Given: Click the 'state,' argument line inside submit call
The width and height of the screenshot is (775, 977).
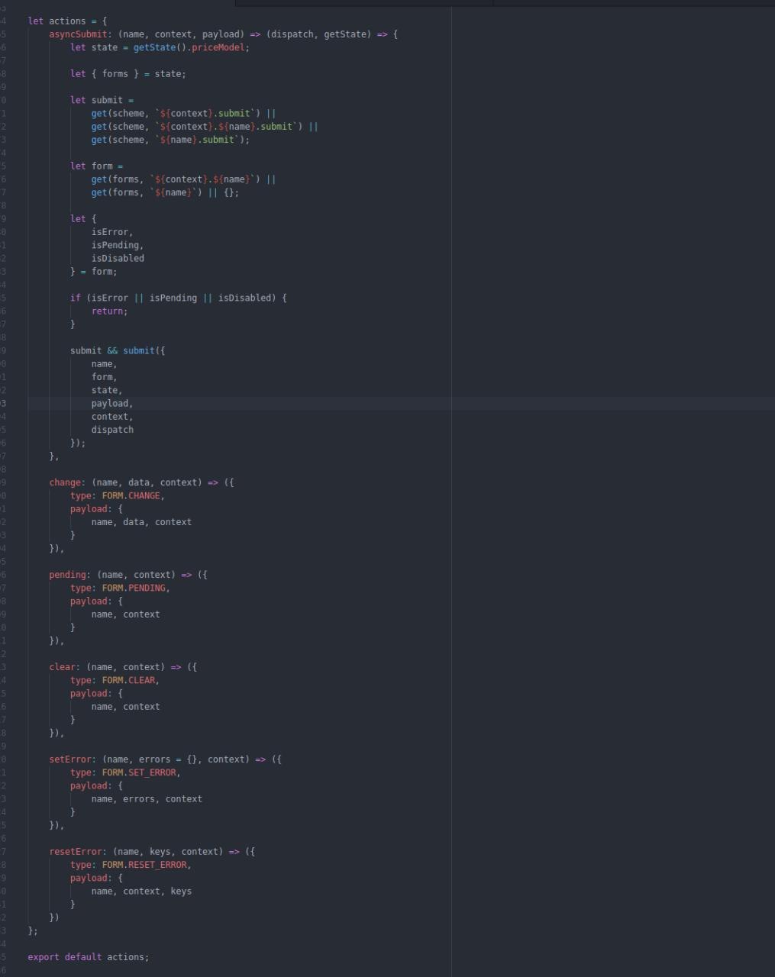Looking at the screenshot, I should point(107,390).
